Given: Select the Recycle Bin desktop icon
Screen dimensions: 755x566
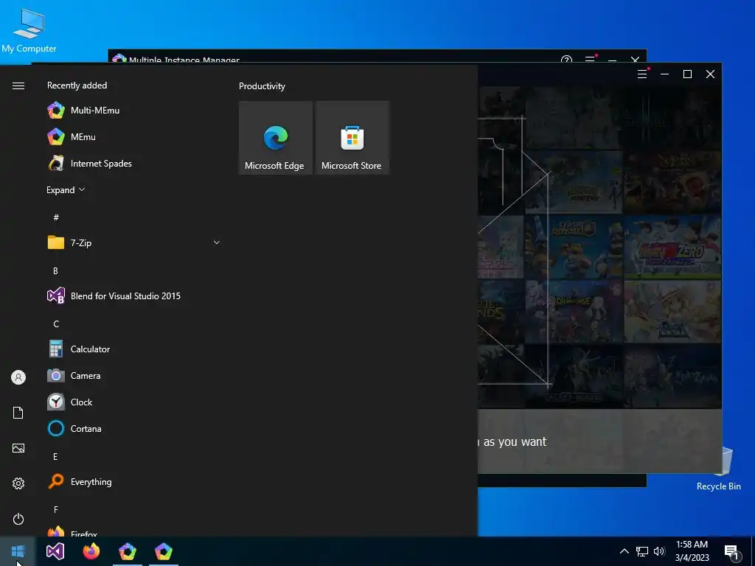Looking at the screenshot, I should (x=718, y=469).
